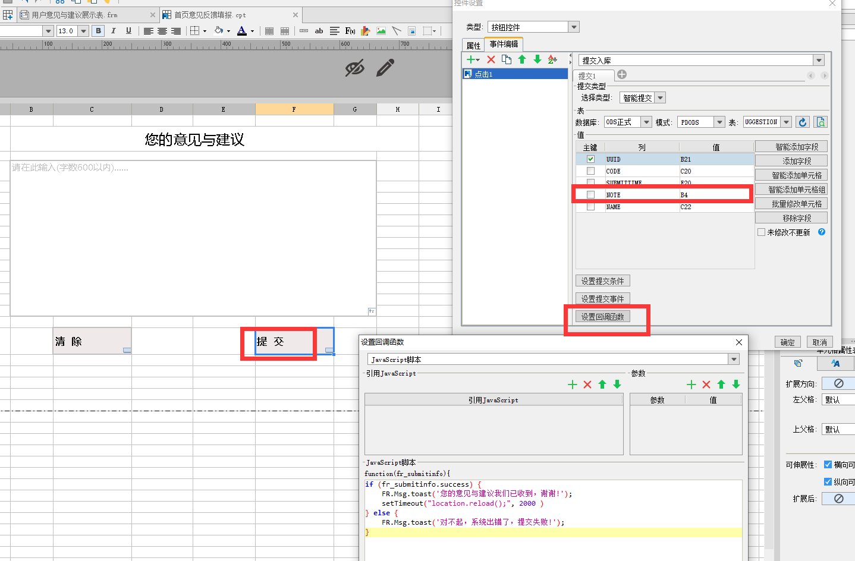Add a new submit tab with the plus circle
This screenshot has height=561, width=855.
622,74
